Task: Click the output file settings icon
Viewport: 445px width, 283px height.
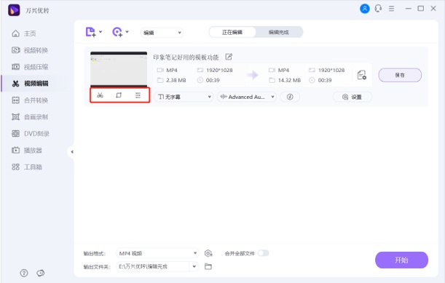Action: tap(361, 75)
